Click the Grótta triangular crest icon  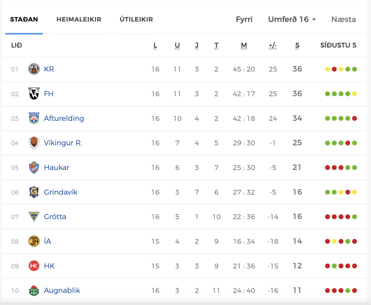point(34,217)
